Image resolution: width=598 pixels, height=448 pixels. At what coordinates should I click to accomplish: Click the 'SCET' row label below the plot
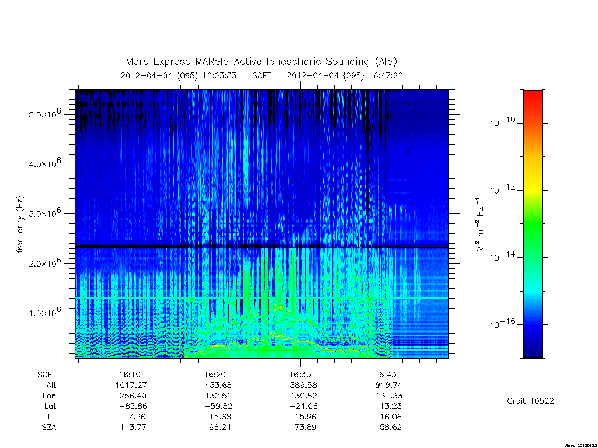tap(47, 375)
